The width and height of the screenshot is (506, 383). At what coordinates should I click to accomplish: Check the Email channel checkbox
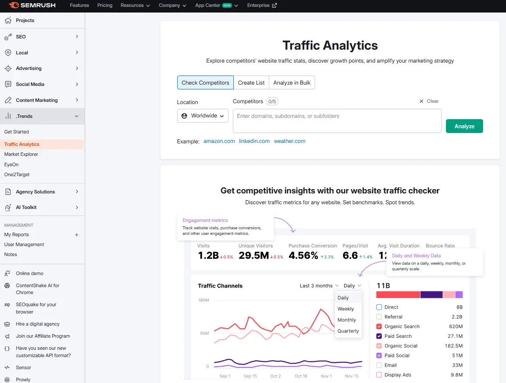click(379, 365)
